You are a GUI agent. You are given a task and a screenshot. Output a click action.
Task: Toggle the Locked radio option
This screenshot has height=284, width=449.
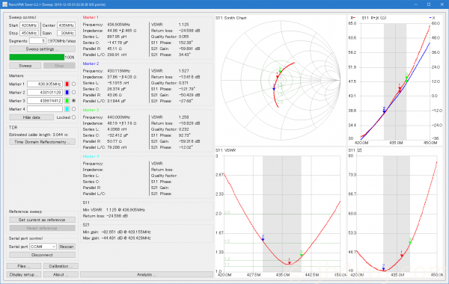click(73, 117)
